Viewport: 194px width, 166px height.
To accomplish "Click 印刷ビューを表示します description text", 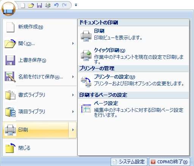I will coord(118,38).
